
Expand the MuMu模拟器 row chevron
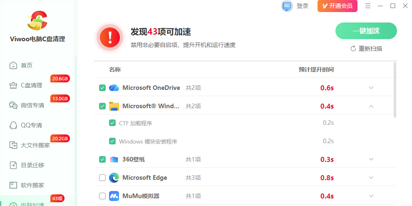coord(371,196)
